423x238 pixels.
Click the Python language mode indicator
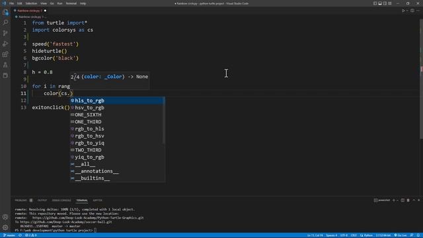click(x=366, y=235)
